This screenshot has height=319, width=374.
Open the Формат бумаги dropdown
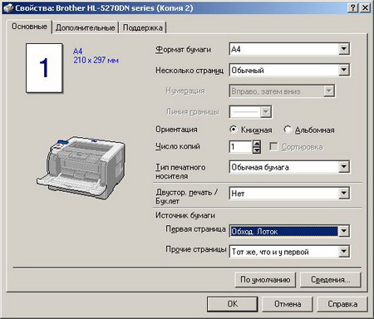click(289, 49)
